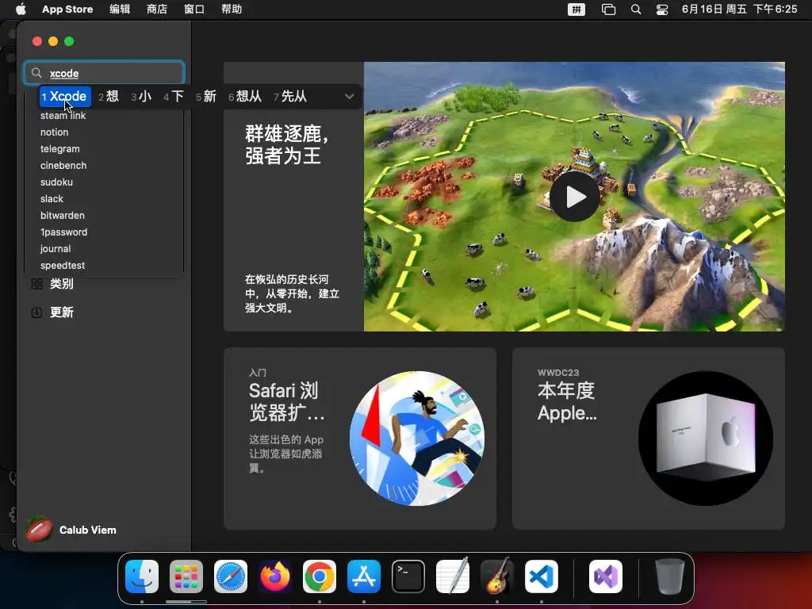
Task: Open Control Center in menu bar
Action: pyautogui.click(x=662, y=10)
